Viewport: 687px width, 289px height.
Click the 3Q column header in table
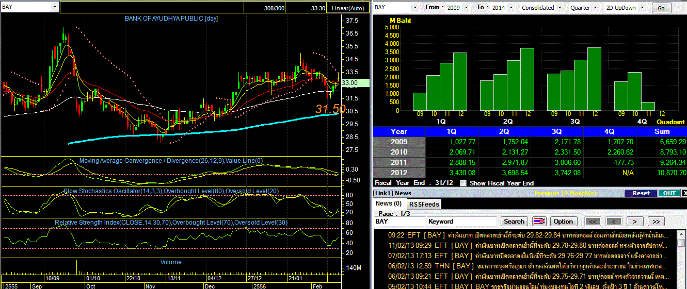click(x=557, y=131)
